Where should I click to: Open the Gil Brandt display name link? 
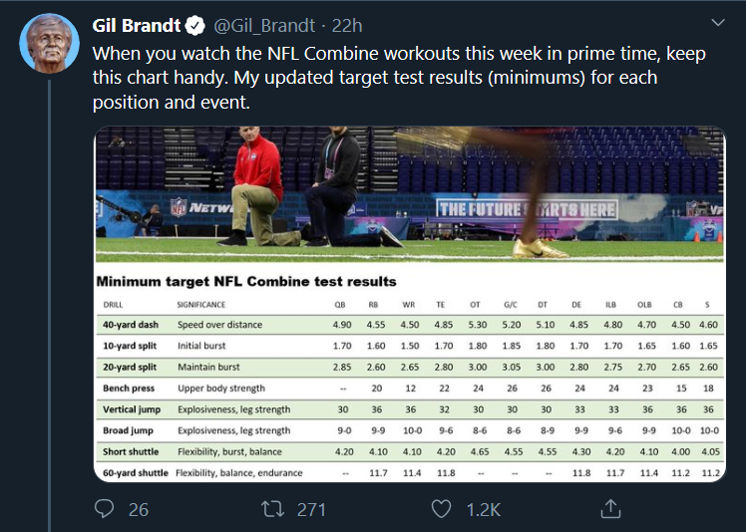[x=137, y=26]
